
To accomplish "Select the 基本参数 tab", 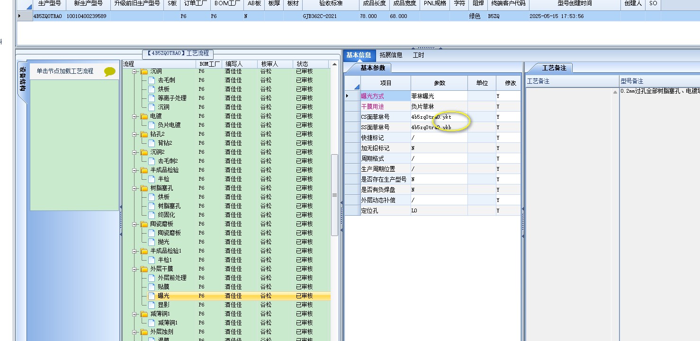I will coord(373,68).
